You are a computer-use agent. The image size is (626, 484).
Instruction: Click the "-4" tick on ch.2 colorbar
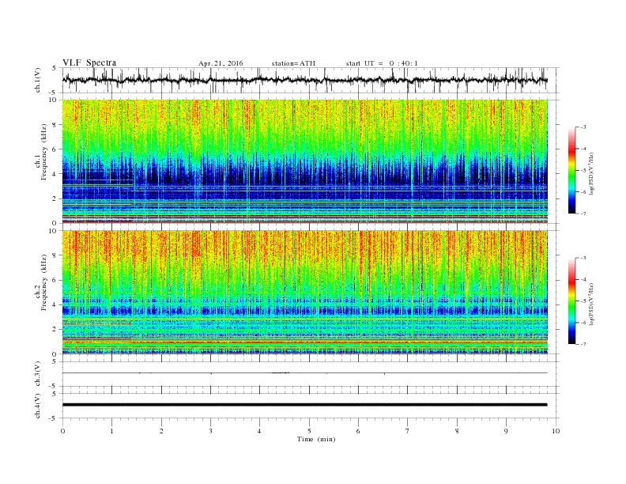(x=583, y=279)
